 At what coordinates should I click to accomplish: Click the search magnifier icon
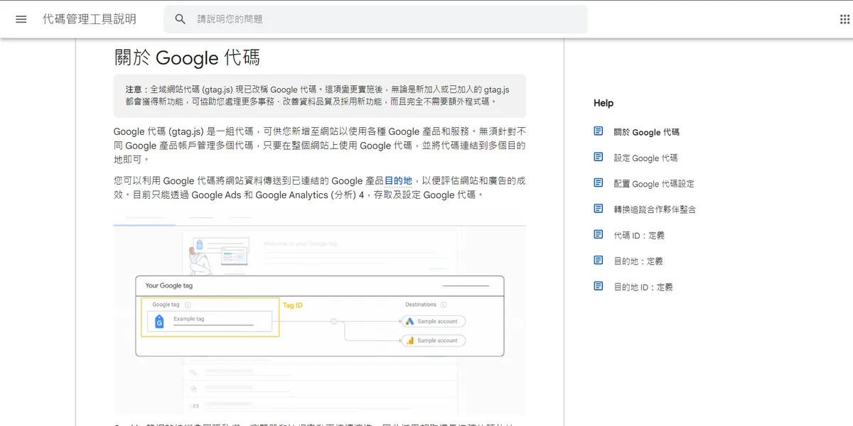click(181, 19)
